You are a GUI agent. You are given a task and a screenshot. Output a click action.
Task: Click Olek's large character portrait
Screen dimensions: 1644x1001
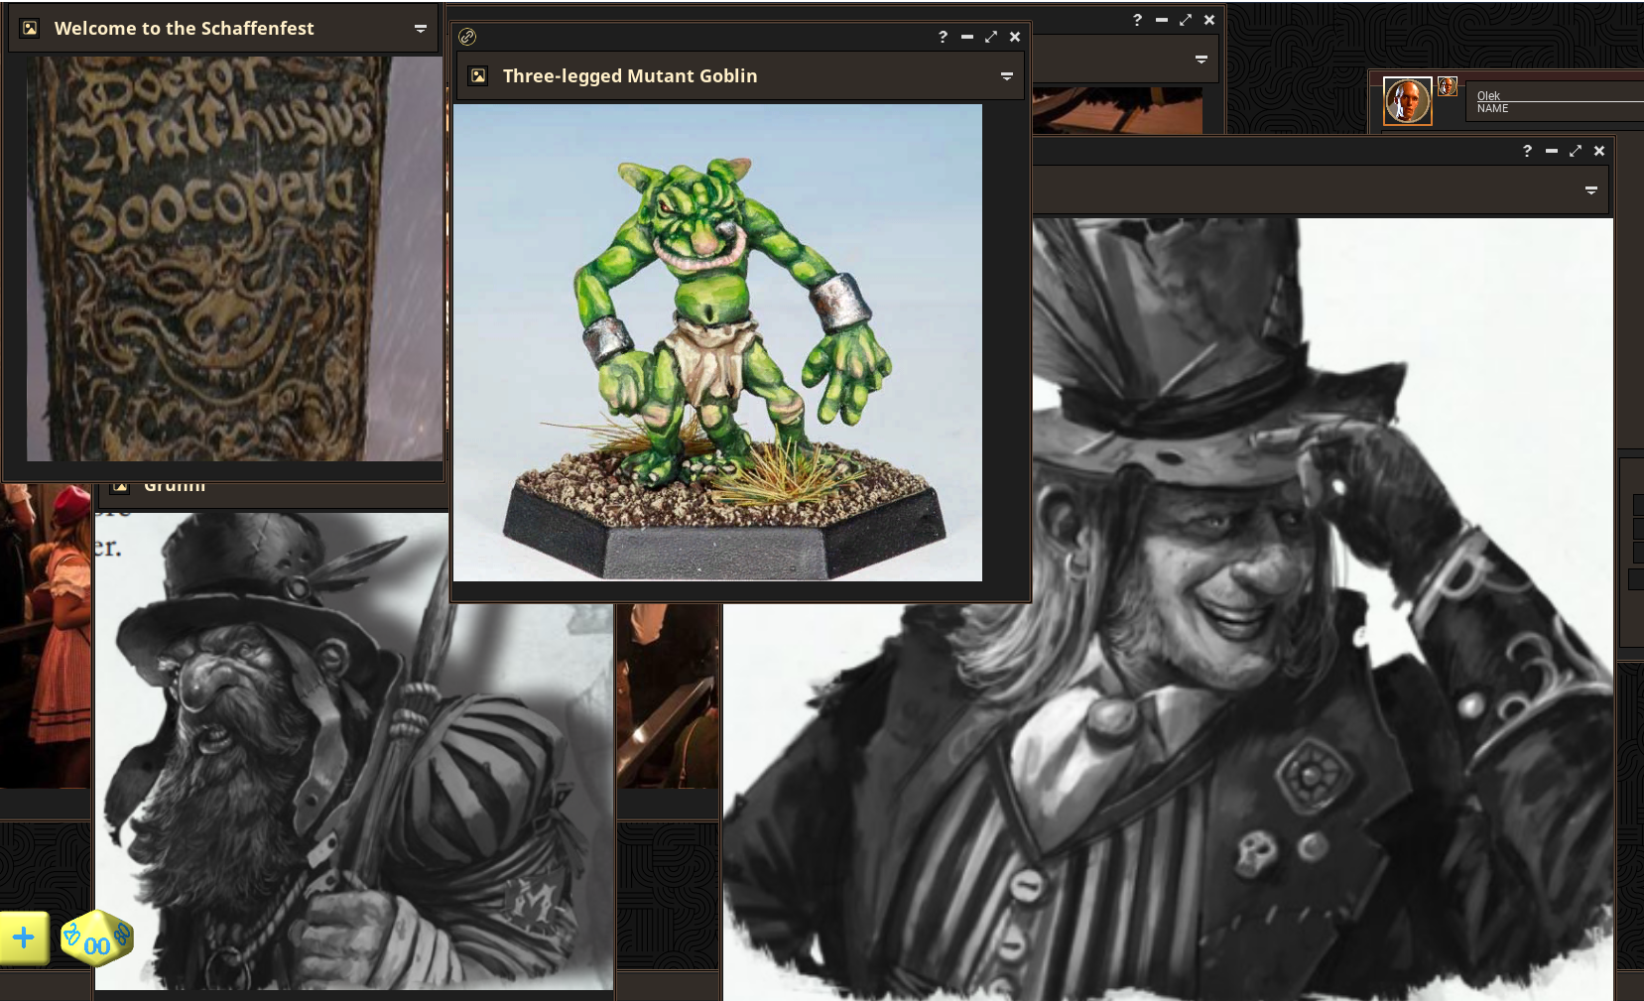point(1407,100)
